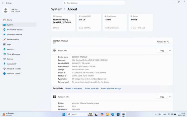Select the Device ID value text

89,72
